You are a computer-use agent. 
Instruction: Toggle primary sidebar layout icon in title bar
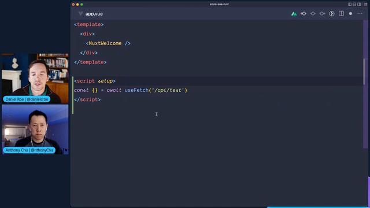pos(350,4)
